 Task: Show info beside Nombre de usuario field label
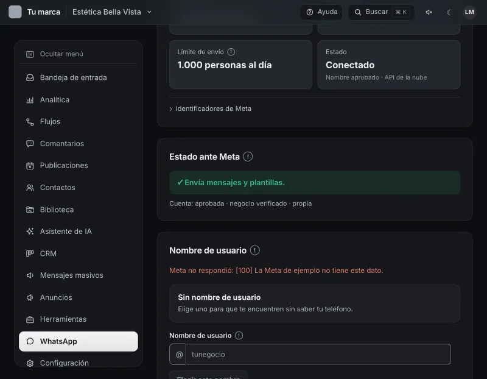click(239, 336)
